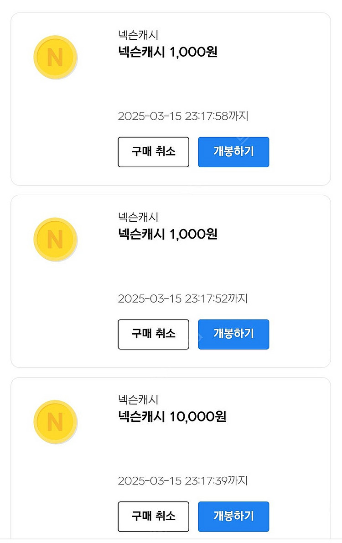The width and height of the screenshot is (342, 543).
Task: Tap small 넥슨캐시 label in the 23:17:52 card
Action: 138,217
